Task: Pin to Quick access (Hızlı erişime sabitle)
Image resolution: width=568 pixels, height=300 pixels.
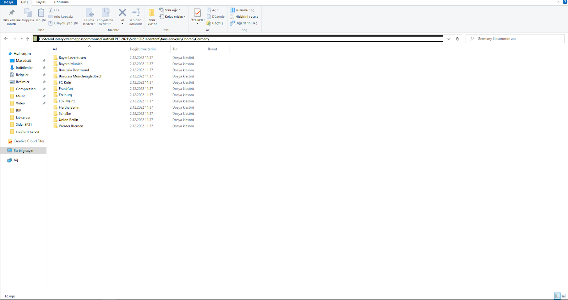Action: coord(11,17)
